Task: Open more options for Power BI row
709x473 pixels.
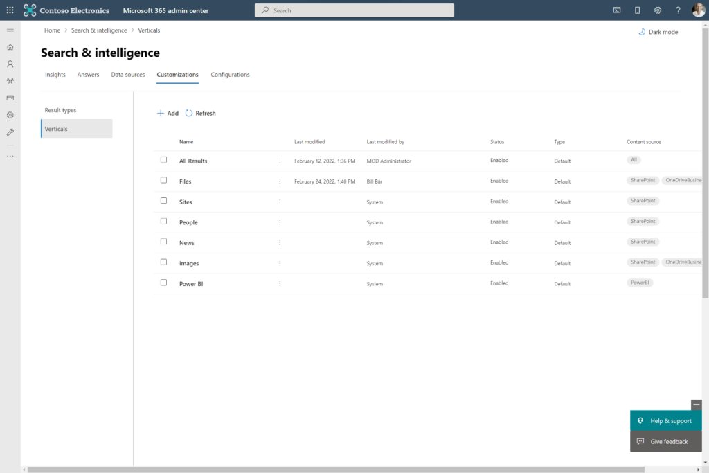Action: tap(280, 283)
